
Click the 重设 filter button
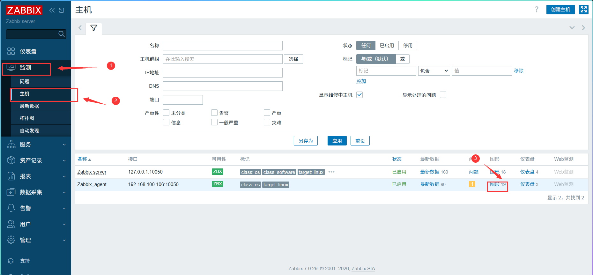tap(360, 141)
